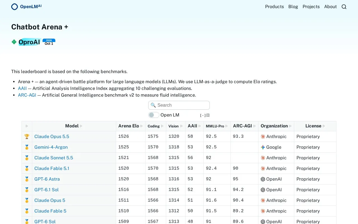Follow the ARC-AGI benchmark link
Screen dimensions: 358x224
[x=27, y=95]
